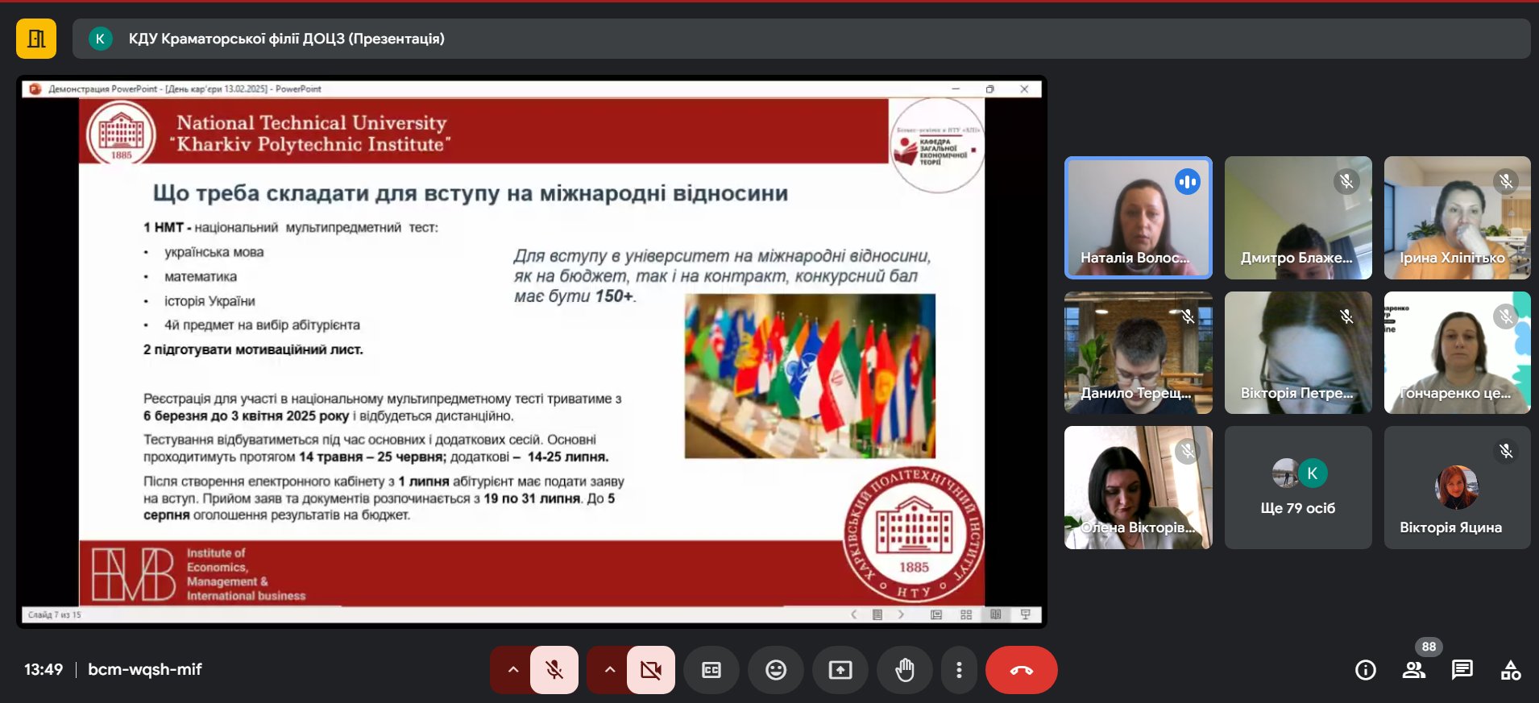Show the people list with 88 participants
1539x703 pixels.
1414,670
